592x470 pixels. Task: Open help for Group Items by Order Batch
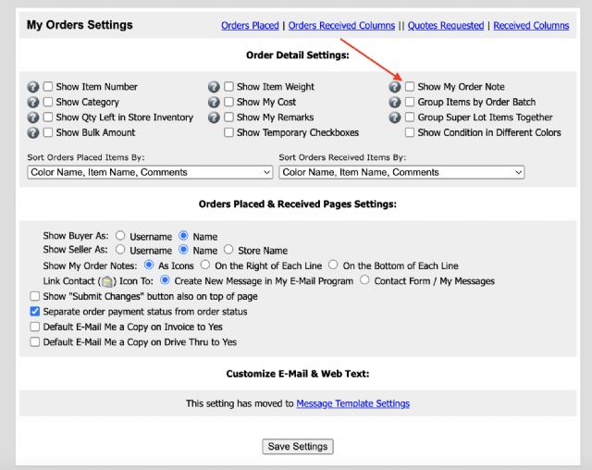coord(396,103)
